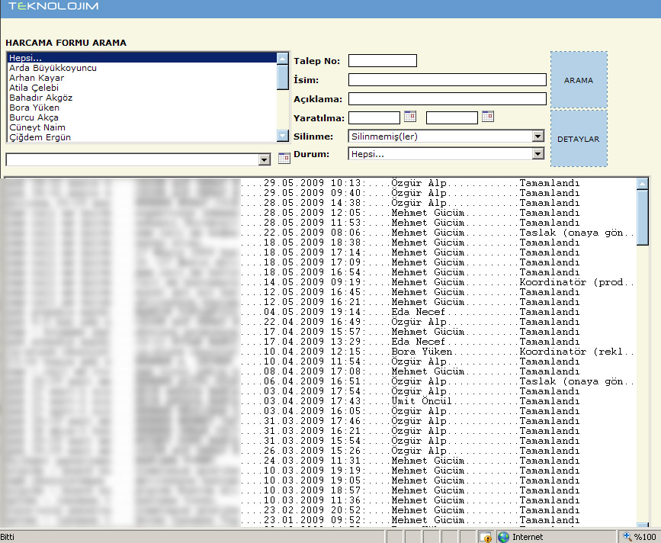
Task: Select result row 26.03.2009 15:26
Action: 320,450
